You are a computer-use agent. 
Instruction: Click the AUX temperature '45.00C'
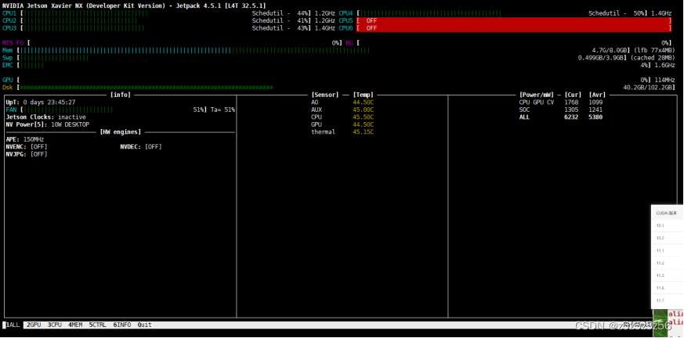364,110
